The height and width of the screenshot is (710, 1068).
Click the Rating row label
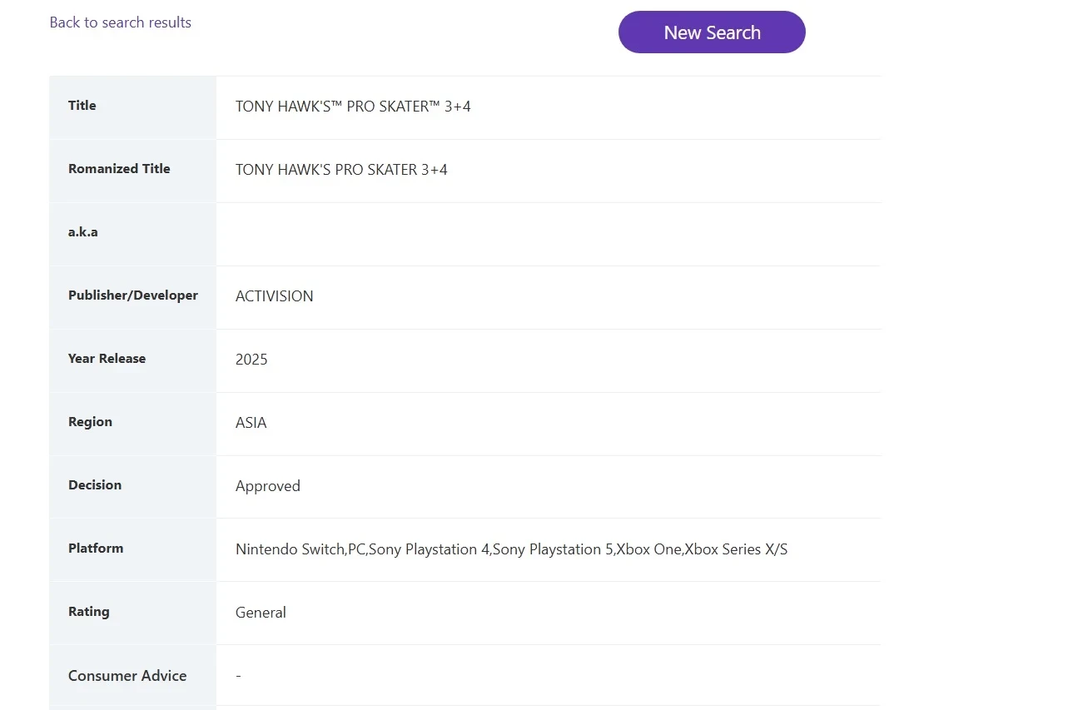coord(89,612)
